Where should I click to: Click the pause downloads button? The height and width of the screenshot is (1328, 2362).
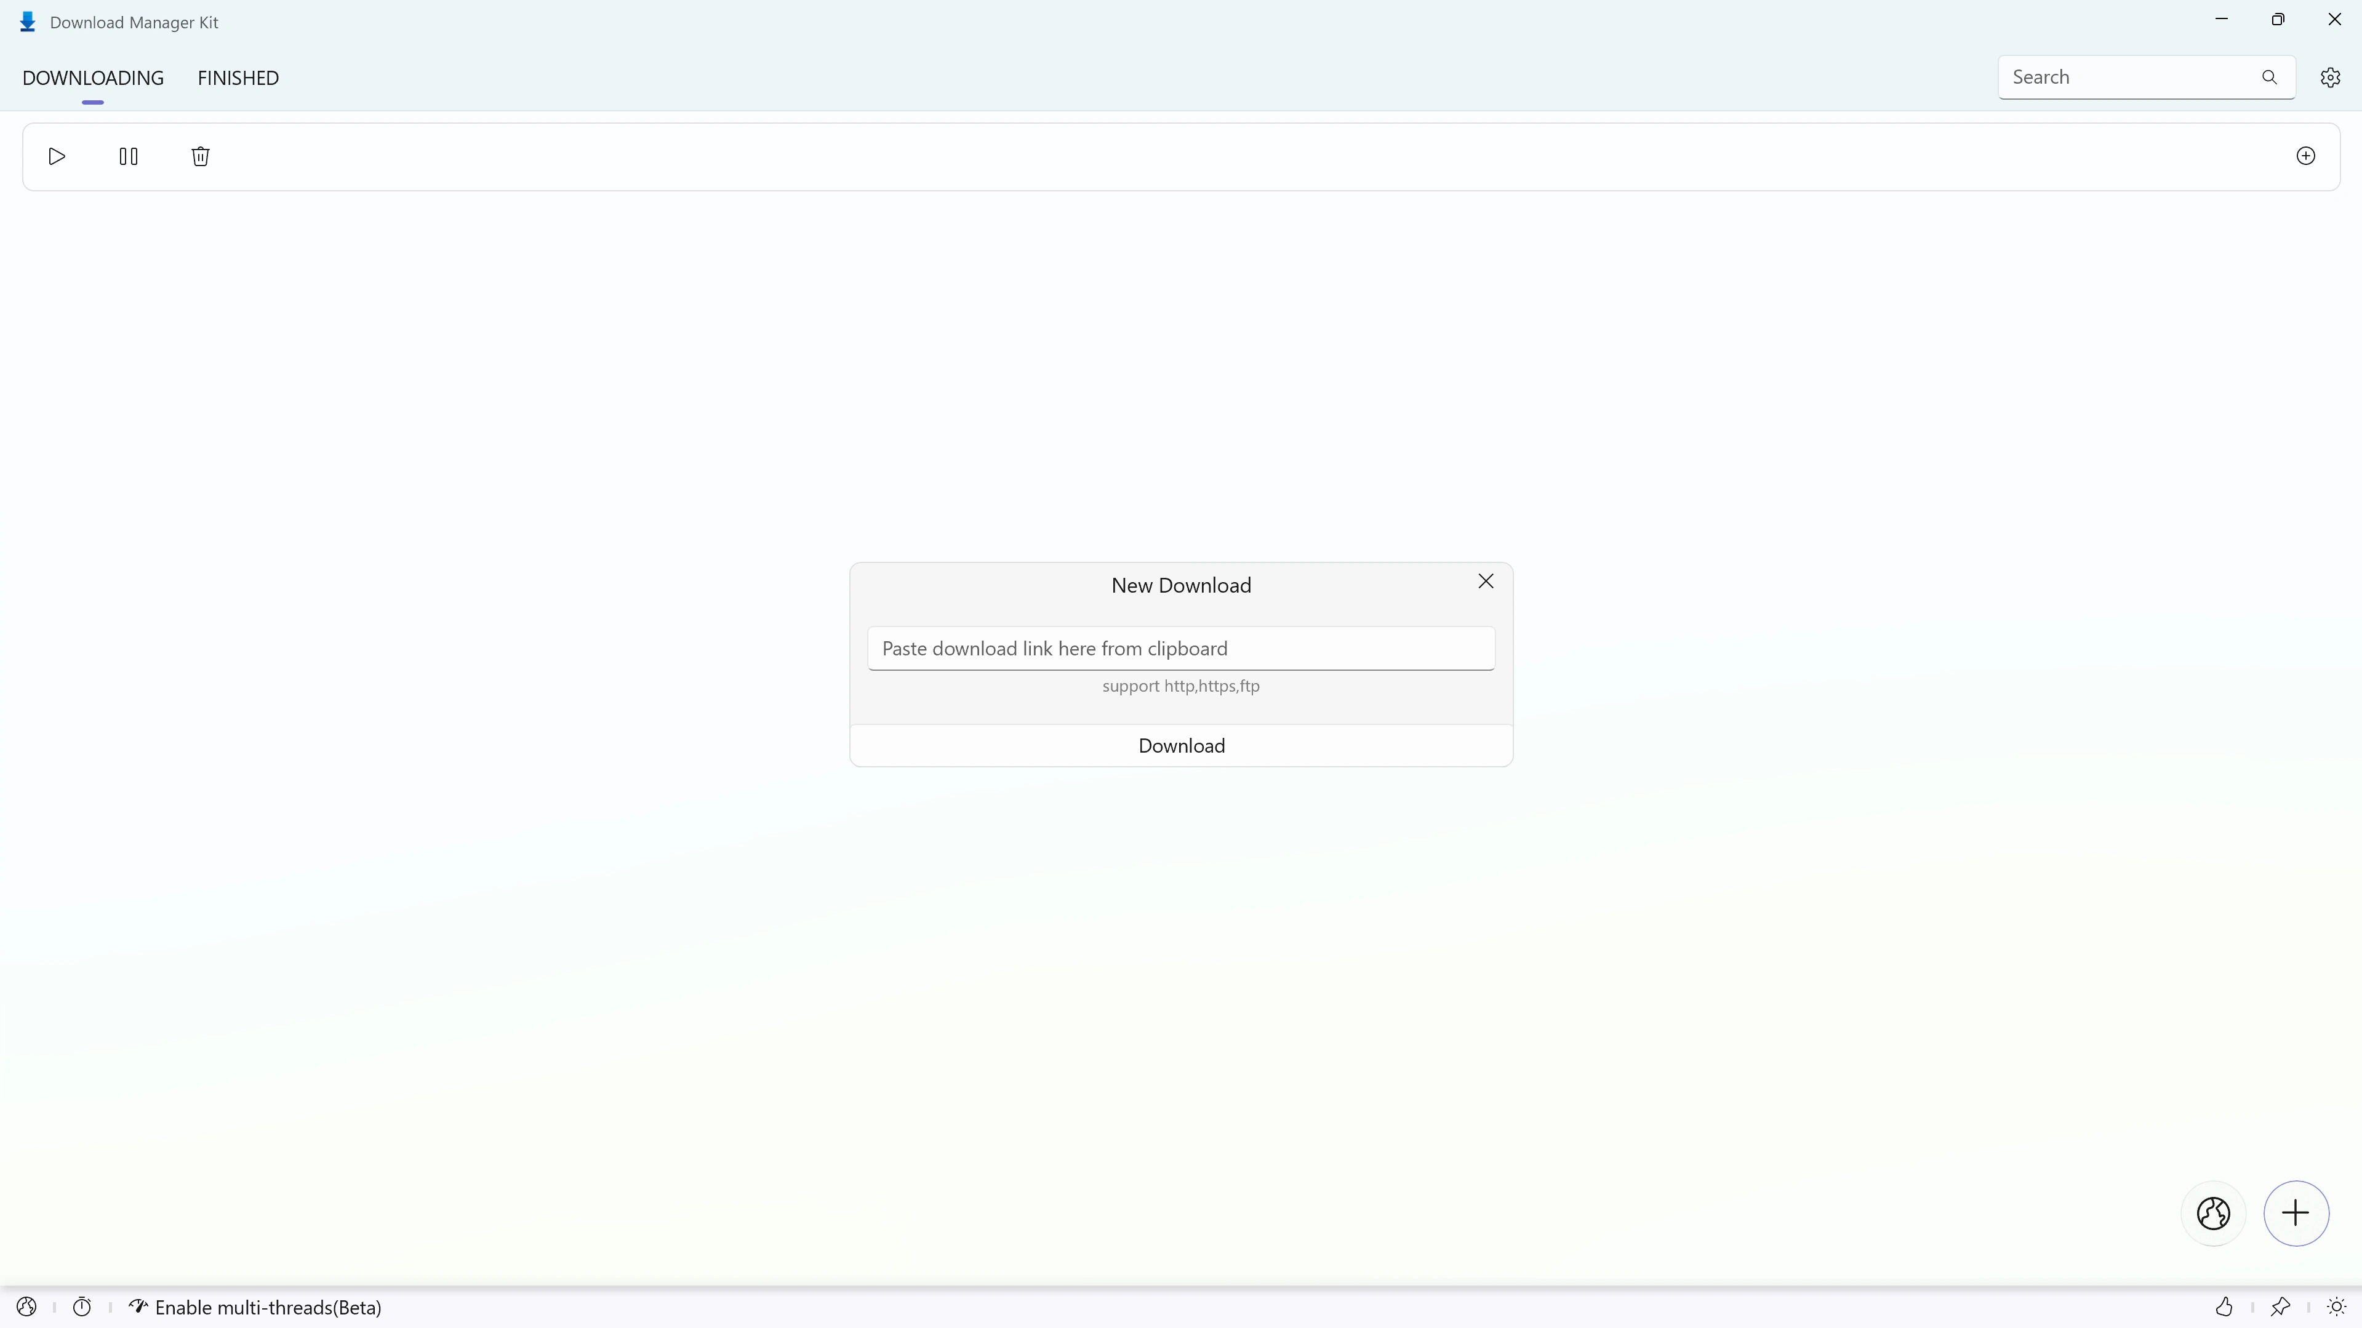coord(128,156)
